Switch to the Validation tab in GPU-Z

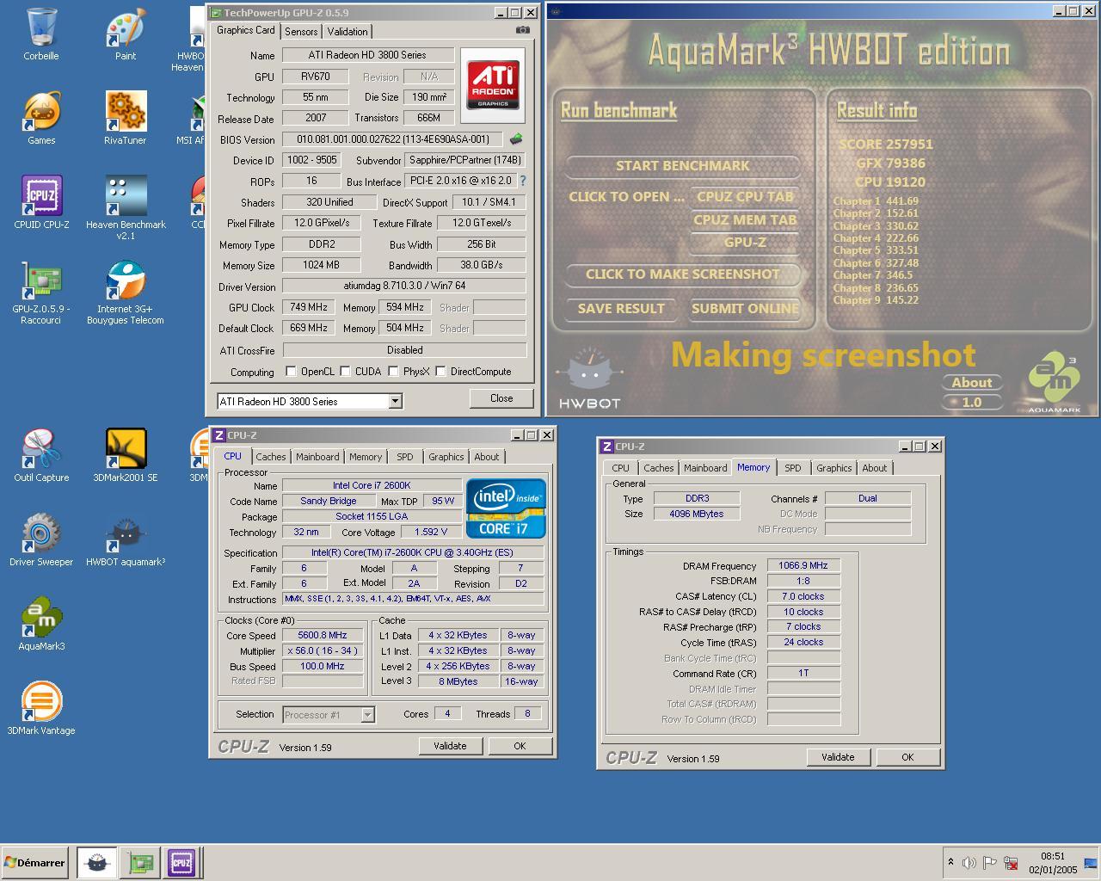point(348,31)
